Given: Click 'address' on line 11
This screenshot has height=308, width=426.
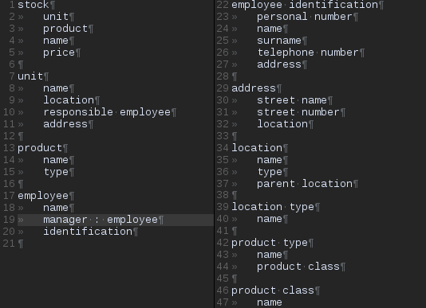Looking at the screenshot, I should click(65, 124).
